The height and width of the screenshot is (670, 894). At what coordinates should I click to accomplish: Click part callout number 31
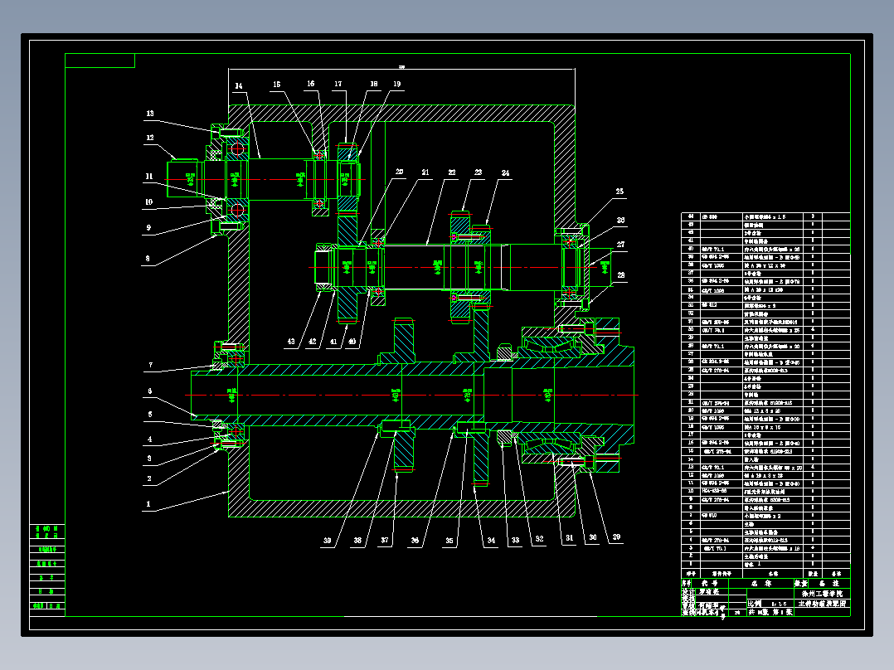pos(570,537)
